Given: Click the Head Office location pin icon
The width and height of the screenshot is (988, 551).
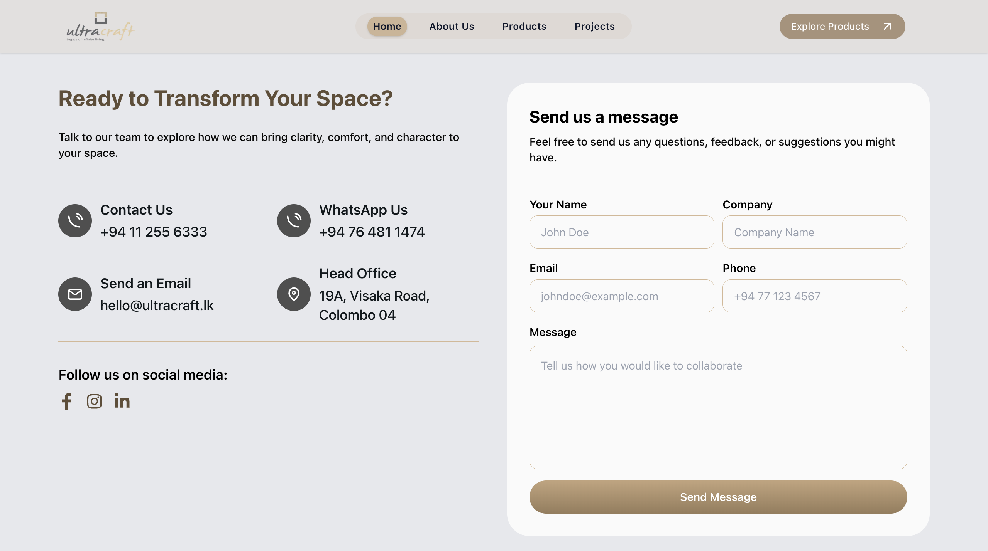Looking at the screenshot, I should 294,294.
